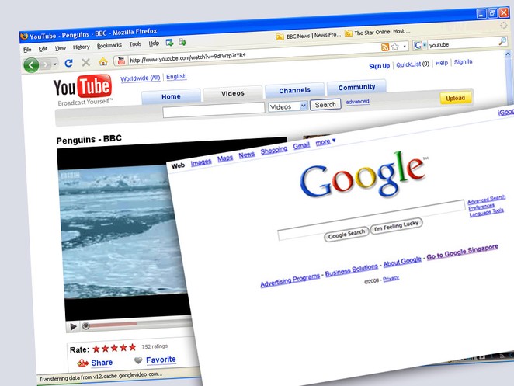Screen dimensions: 514x386
Task: Go to the browser home page icon
Action: coord(103,61)
